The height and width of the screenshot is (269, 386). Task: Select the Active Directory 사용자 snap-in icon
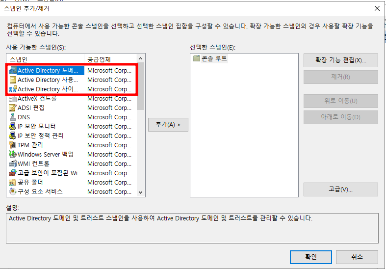tap(13, 80)
